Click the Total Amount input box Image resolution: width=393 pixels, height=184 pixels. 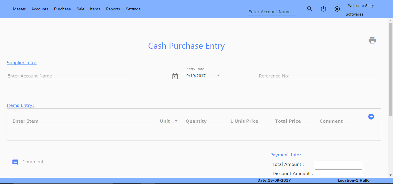tap(338, 164)
